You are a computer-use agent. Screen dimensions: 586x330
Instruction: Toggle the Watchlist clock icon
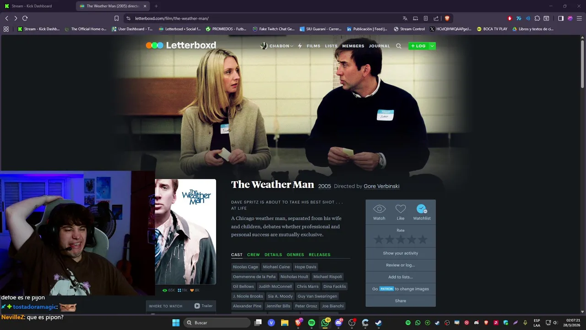422,209
